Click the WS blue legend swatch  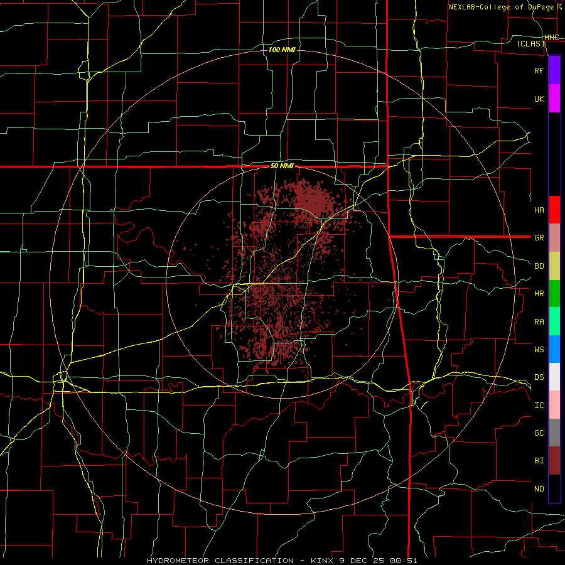click(x=554, y=349)
